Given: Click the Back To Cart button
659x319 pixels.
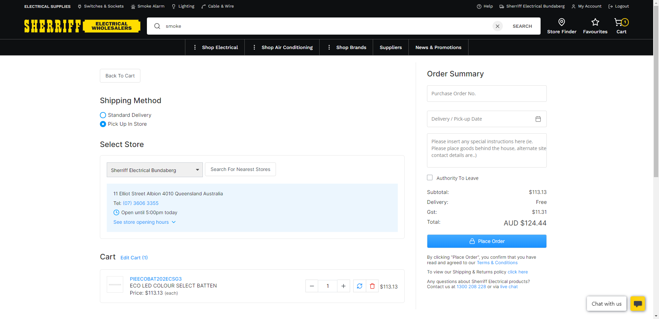Looking at the screenshot, I should tap(120, 76).
